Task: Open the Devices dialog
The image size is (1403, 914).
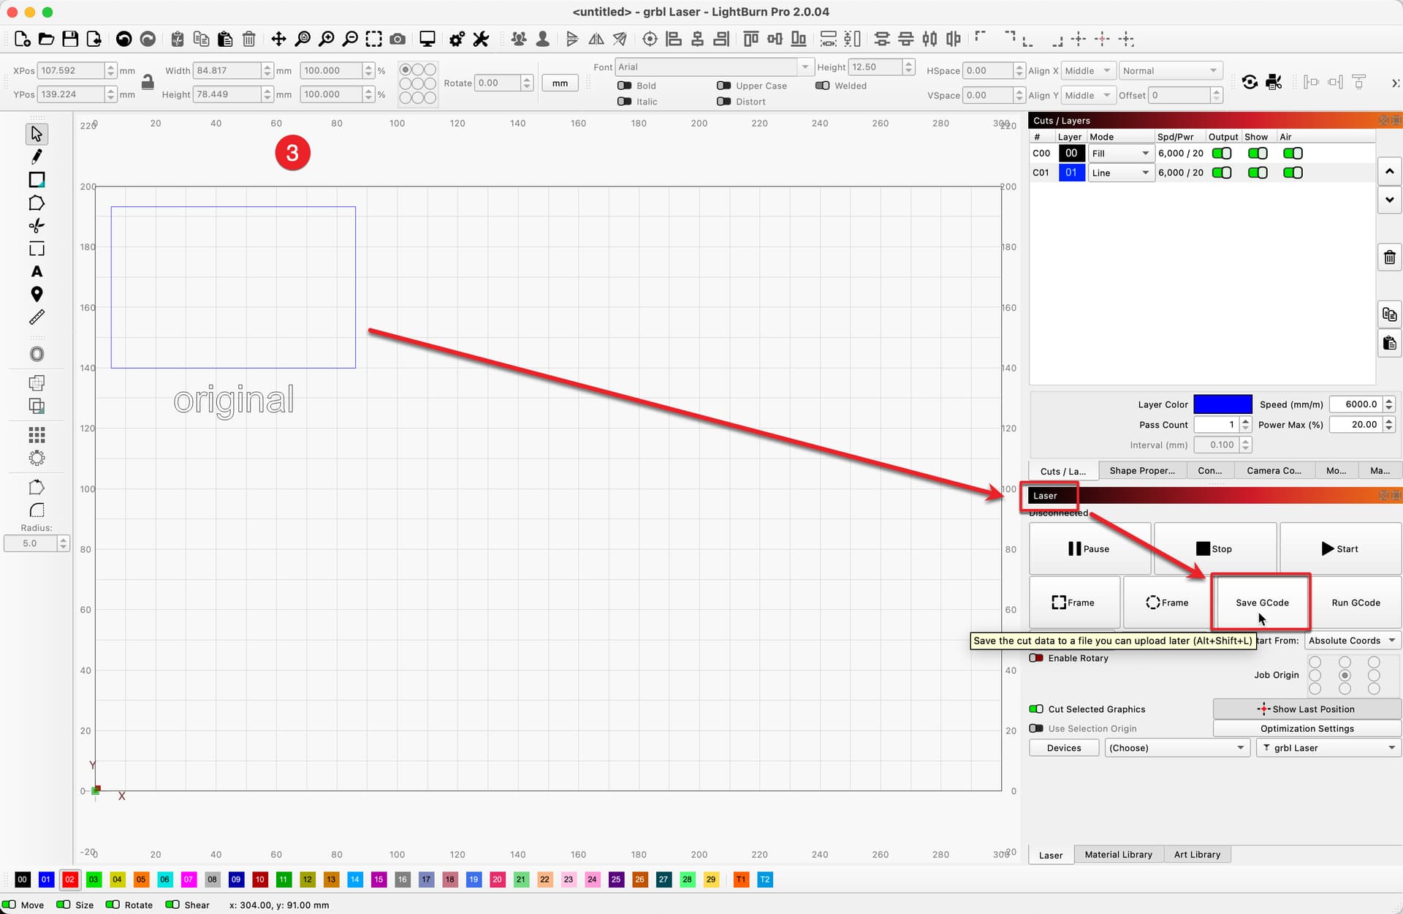Action: [x=1063, y=747]
